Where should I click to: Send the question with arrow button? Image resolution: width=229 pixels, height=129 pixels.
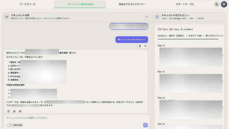click(x=145, y=125)
